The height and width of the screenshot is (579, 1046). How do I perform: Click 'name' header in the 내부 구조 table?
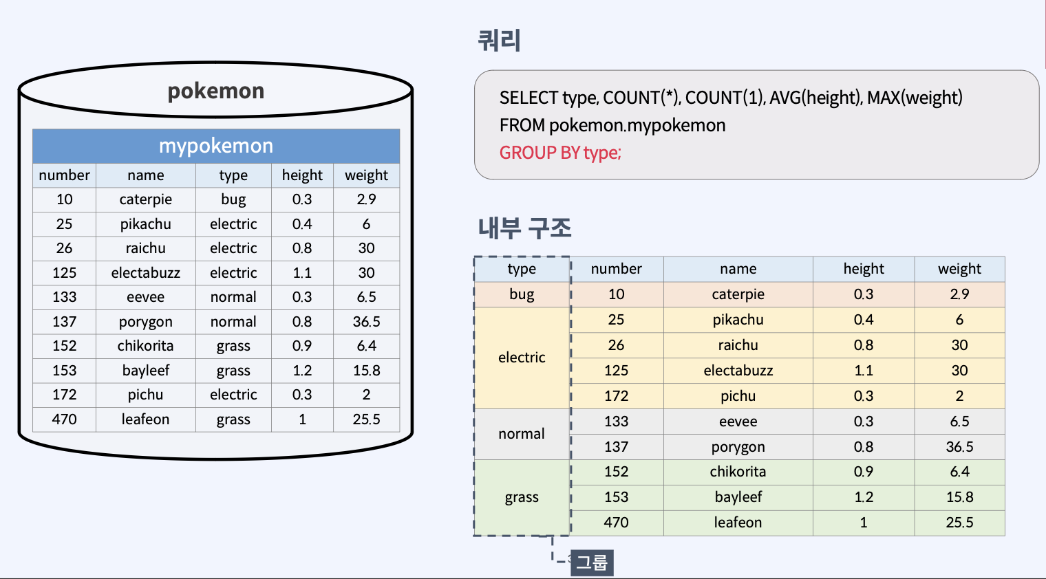click(738, 269)
